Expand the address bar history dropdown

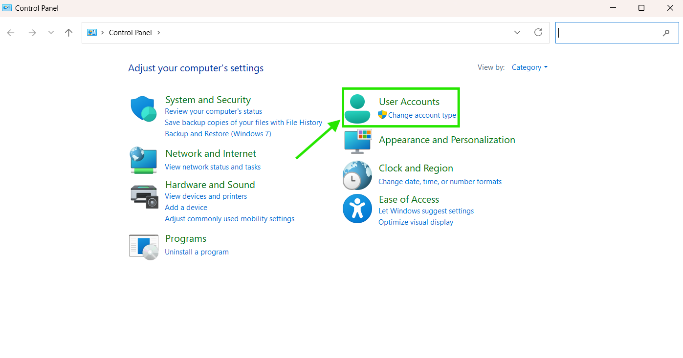(517, 32)
